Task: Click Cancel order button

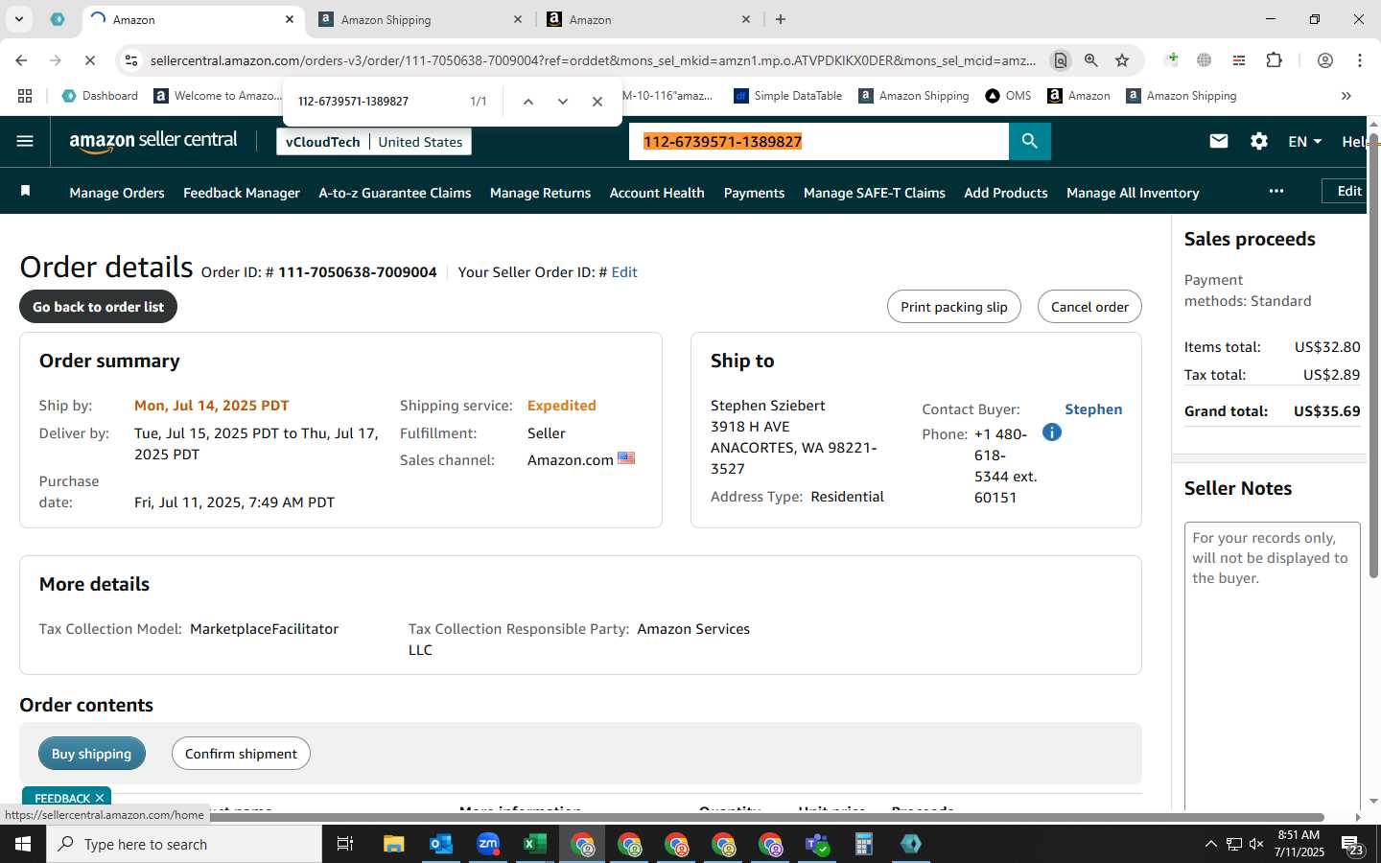Action: coord(1089,307)
